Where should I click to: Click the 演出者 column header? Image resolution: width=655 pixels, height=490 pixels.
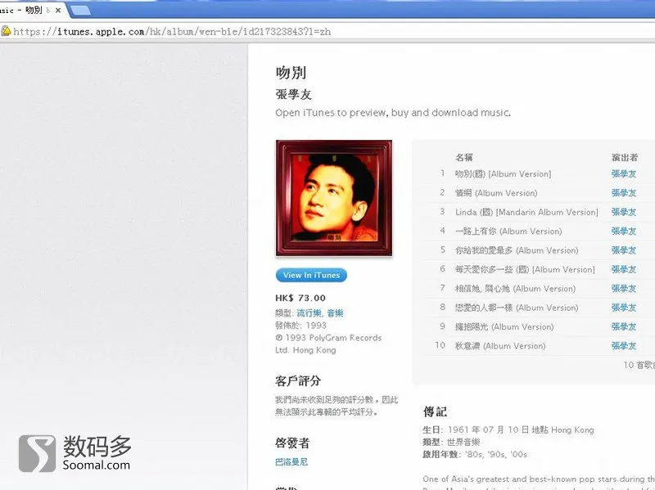click(x=625, y=157)
